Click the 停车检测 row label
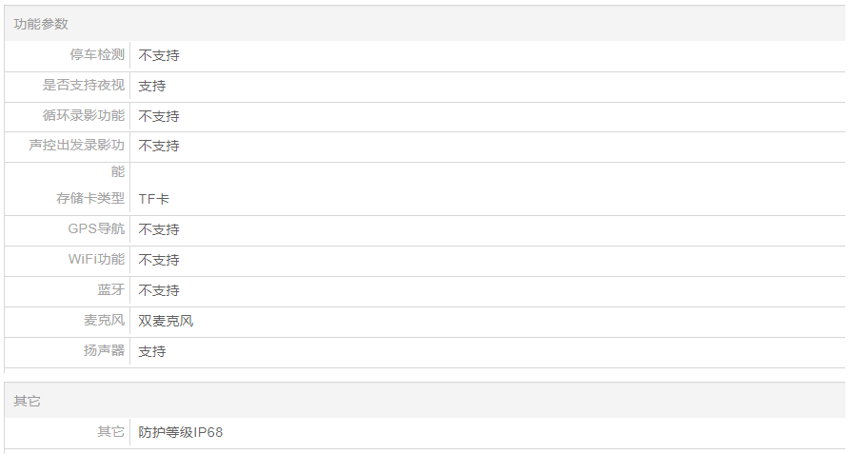 point(97,55)
